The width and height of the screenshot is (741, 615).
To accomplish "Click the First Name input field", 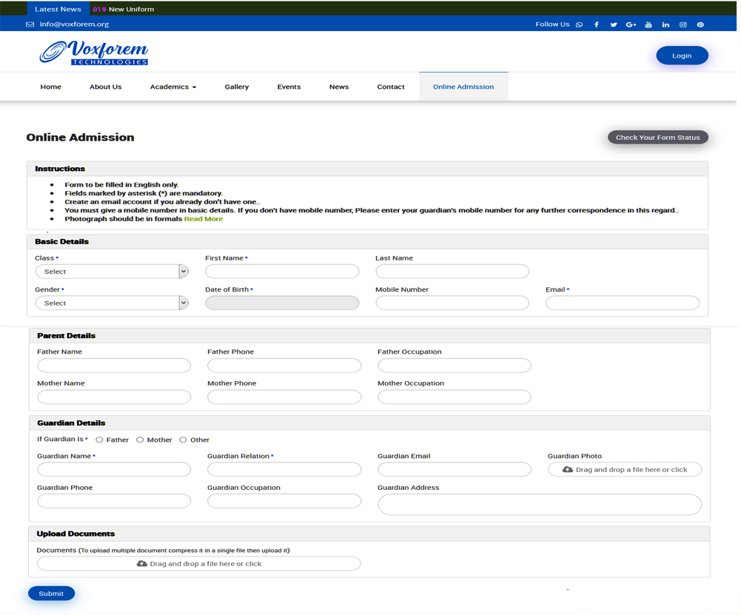I will 282,272.
